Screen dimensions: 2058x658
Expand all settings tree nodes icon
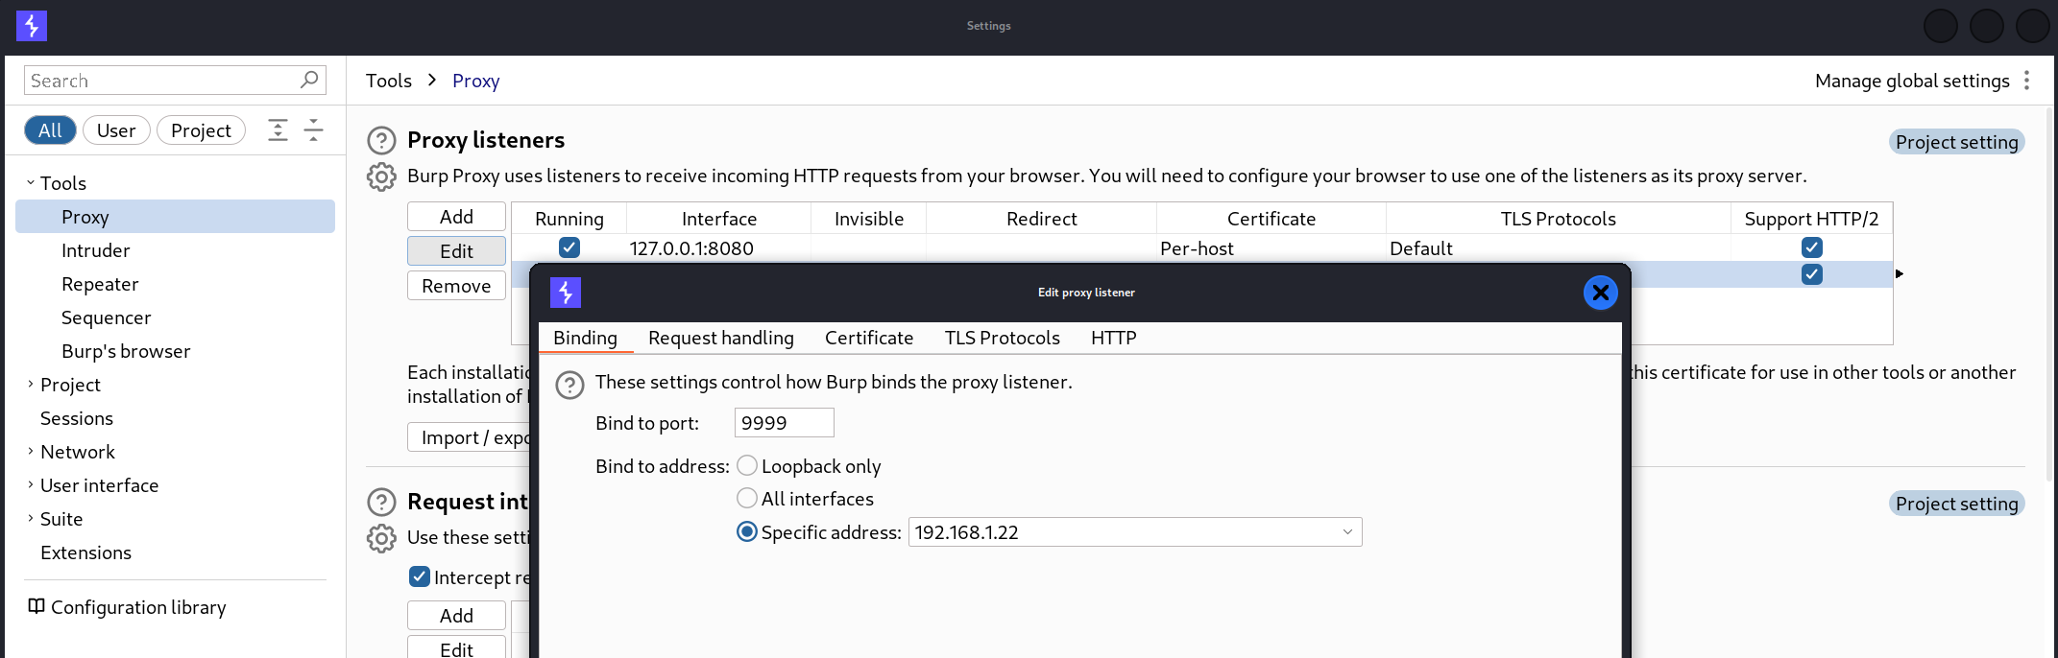point(278,130)
